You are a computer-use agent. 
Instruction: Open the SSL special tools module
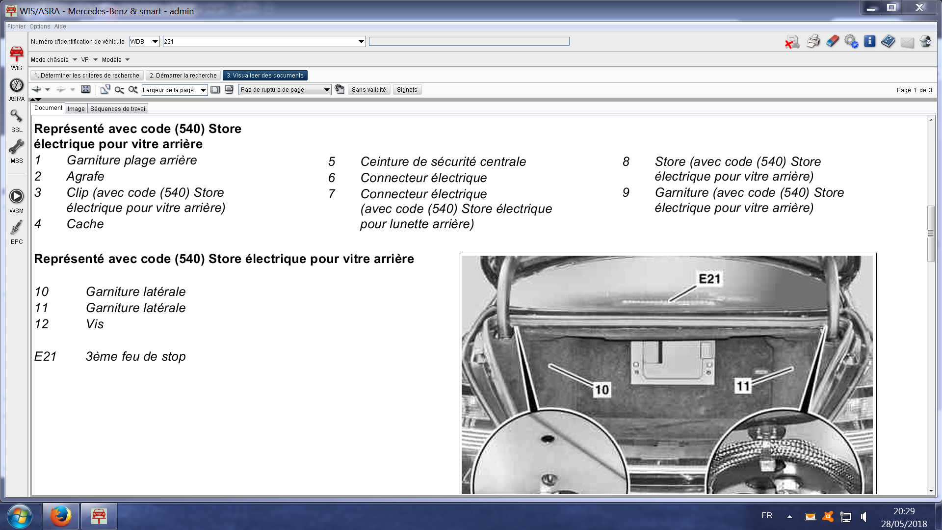[x=16, y=121]
